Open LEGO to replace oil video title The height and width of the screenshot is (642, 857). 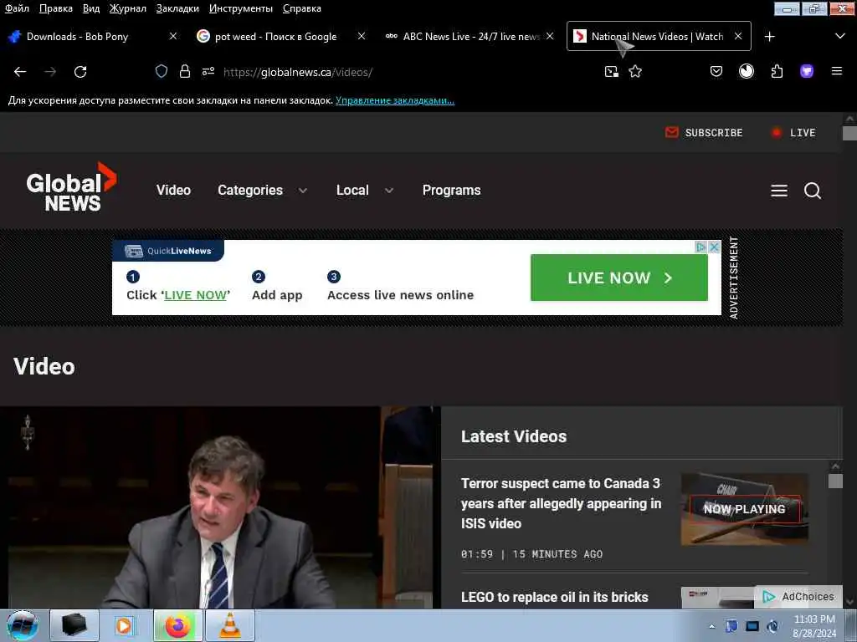pos(555,597)
